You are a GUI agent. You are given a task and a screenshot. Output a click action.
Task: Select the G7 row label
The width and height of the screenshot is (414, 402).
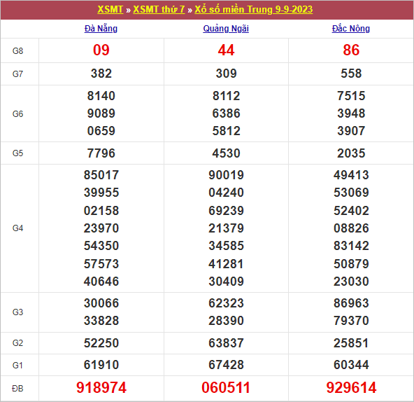click(17, 74)
